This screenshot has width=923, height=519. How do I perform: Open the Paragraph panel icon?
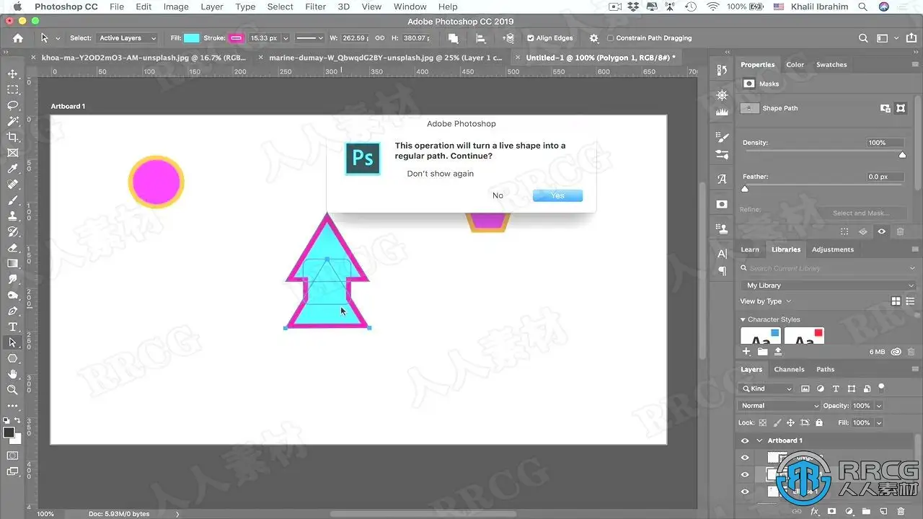[722, 271]
